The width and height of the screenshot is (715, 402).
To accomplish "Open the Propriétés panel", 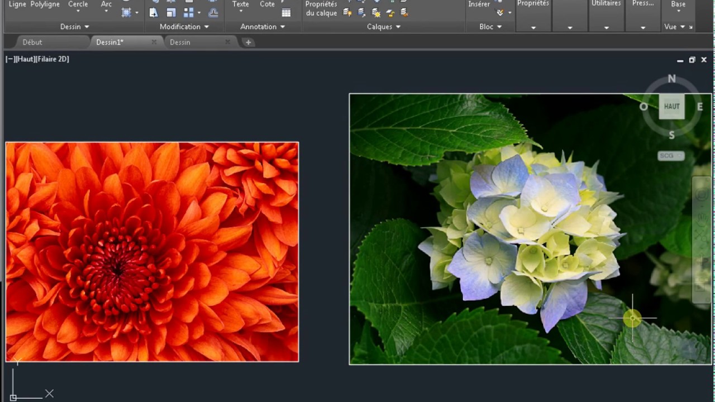I will coord(533,3).
